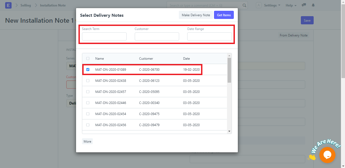Viewport: 345px width, 168px height.
Task: Click customer ID C-2020-00340
Action: (x=149, y=103)
